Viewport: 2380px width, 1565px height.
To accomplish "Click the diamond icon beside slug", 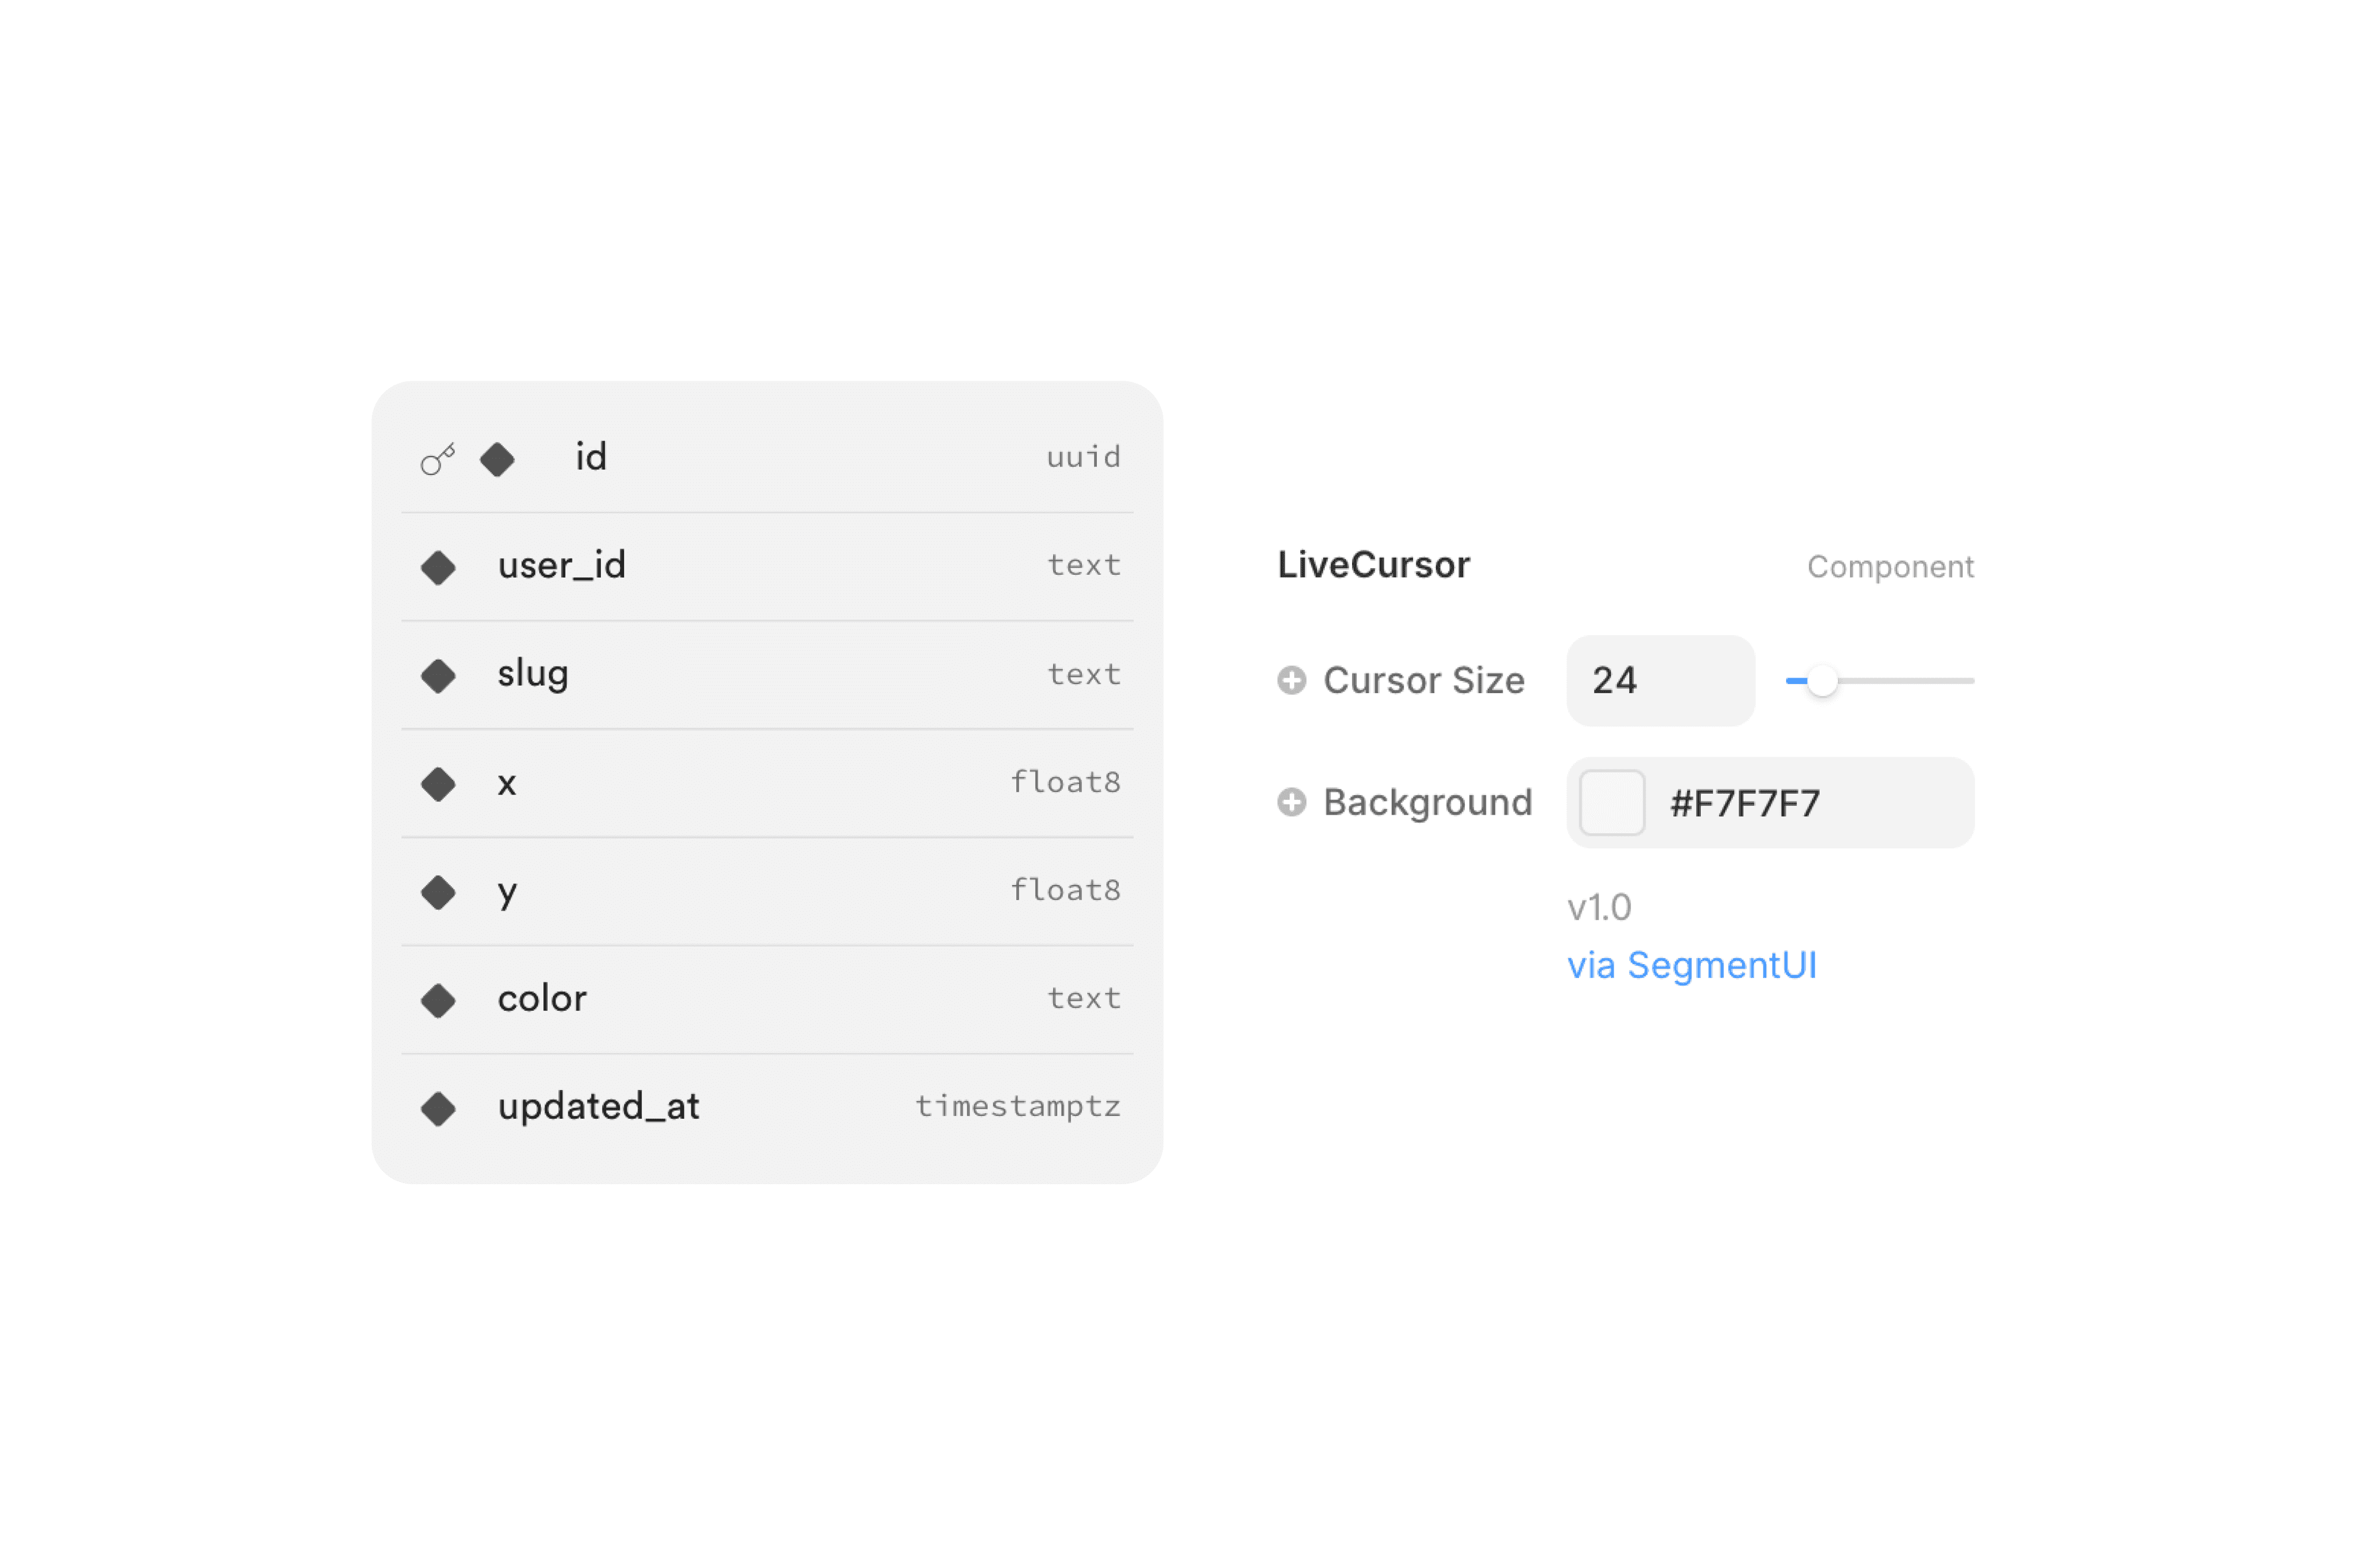I will click(438, 676).
